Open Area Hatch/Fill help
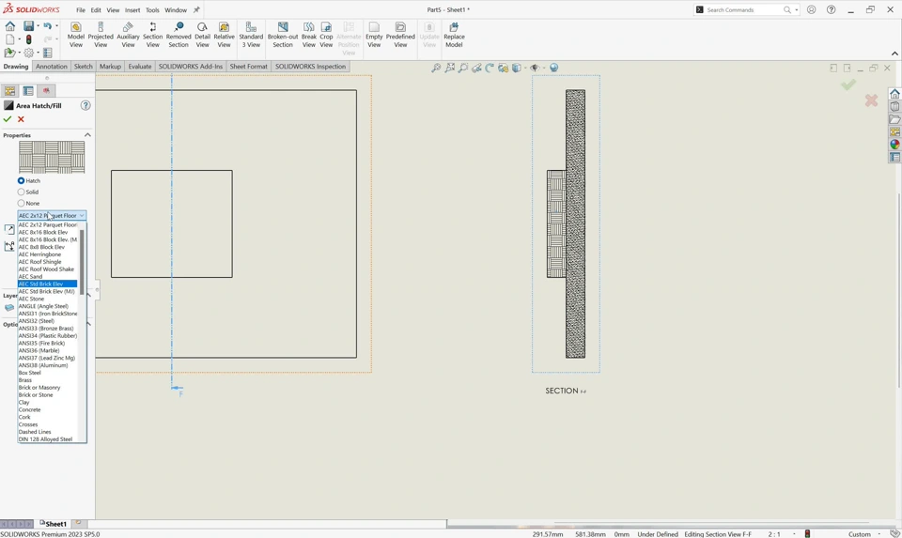This screenshot has width=902, height=538. point(86,105)
